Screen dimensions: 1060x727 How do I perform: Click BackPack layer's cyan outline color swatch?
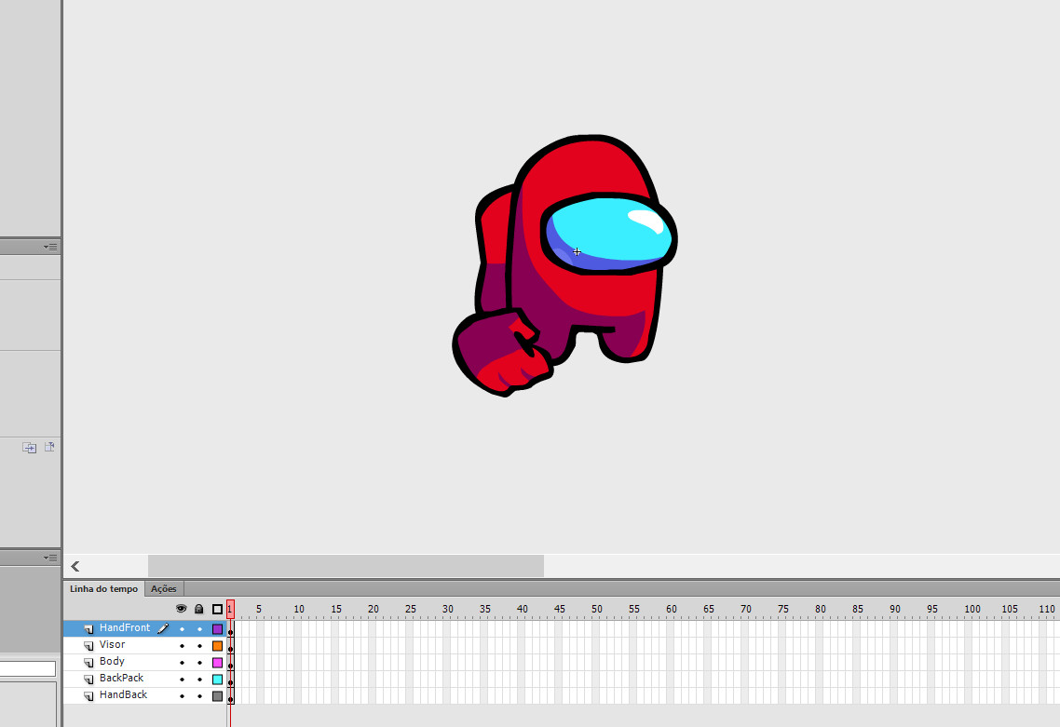coord(216,678)
